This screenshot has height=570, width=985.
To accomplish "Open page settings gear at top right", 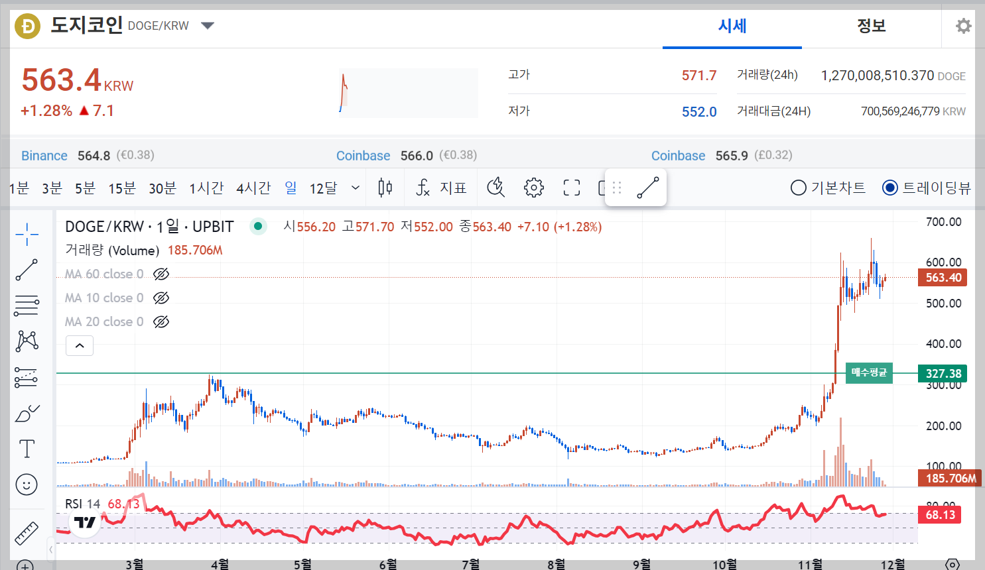I will point(963,26).
